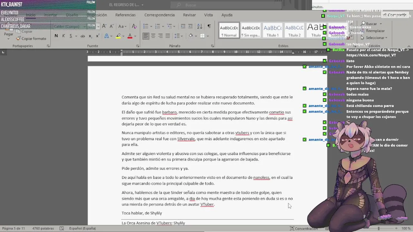Image resolution: width=413 pixels, height=232 pixels.
Task: Toggle underline (S) formatting
Action: (x=71, y=36)
